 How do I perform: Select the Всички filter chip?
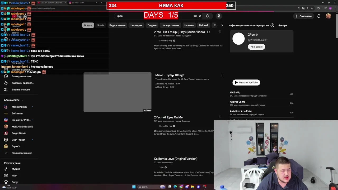(88, 25)
